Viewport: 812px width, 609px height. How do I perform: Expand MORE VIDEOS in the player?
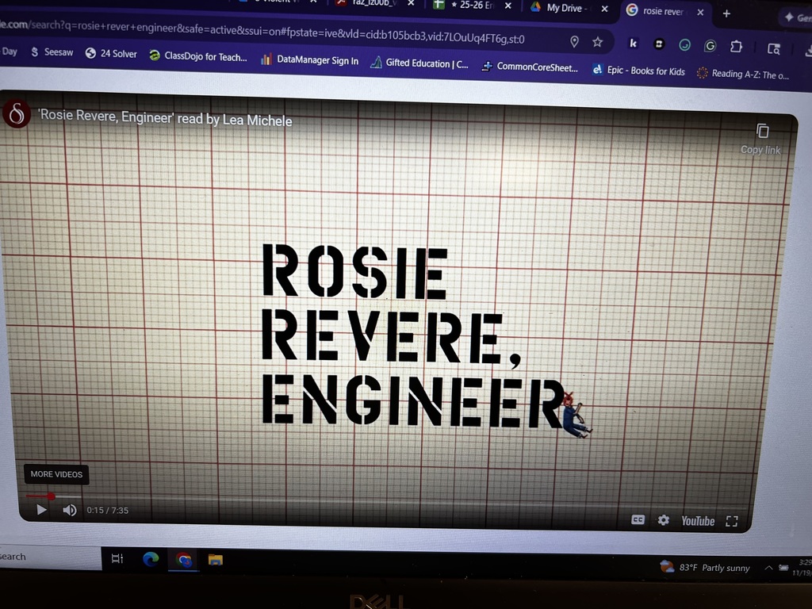click(56, 474)
